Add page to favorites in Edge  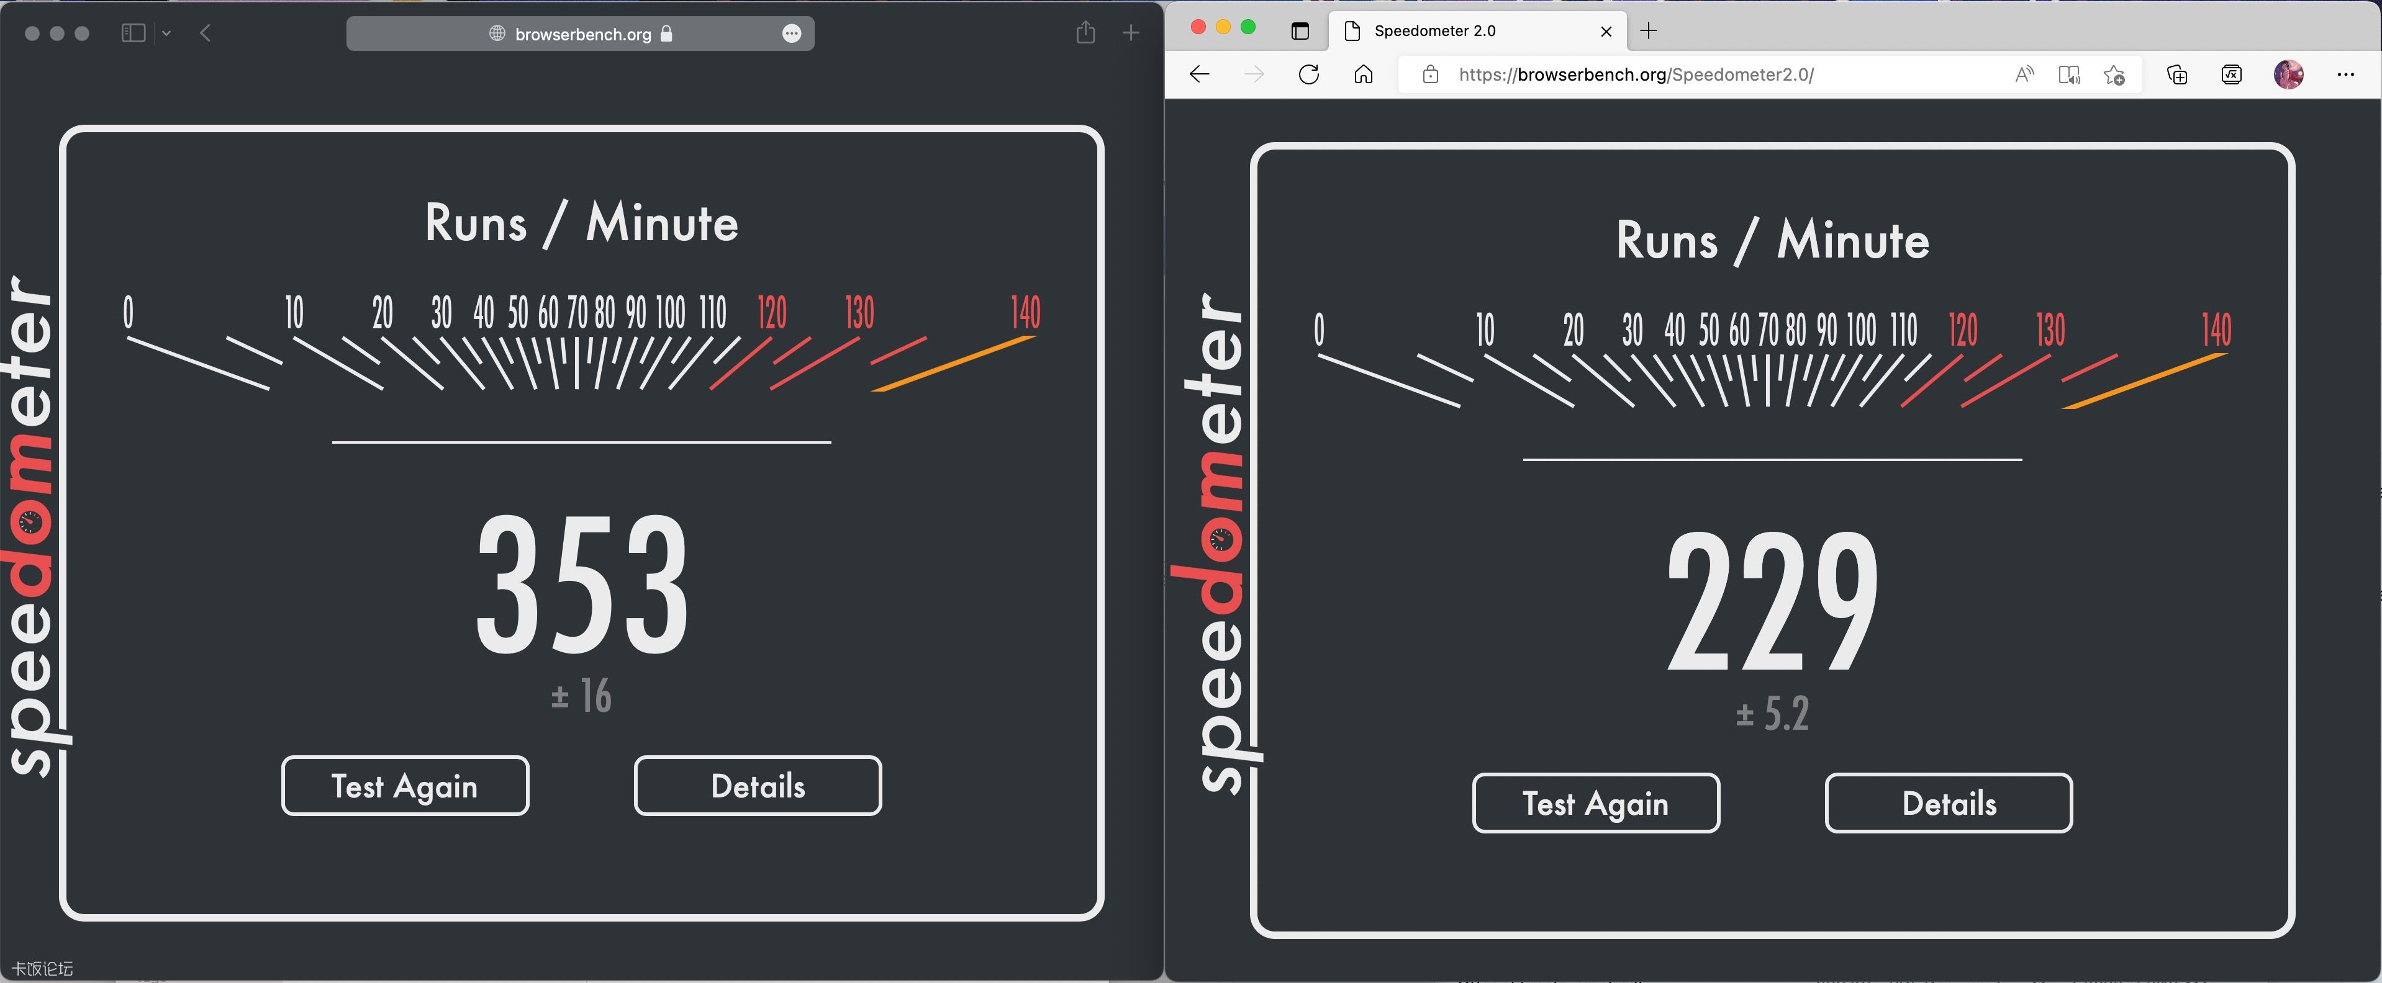(2114, 75)
